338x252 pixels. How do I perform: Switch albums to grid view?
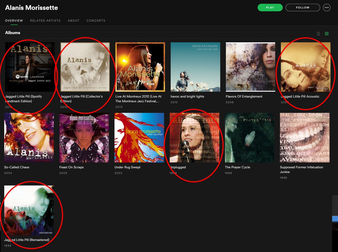327,34
